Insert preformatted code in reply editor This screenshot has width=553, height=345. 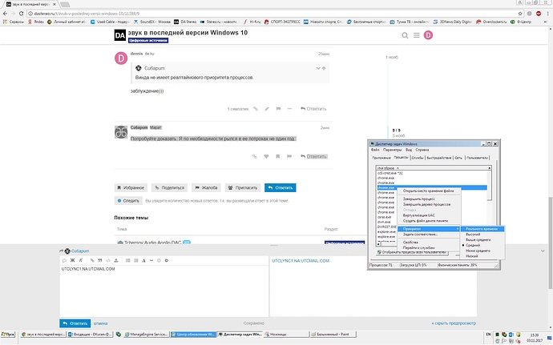tap(108, 260)
